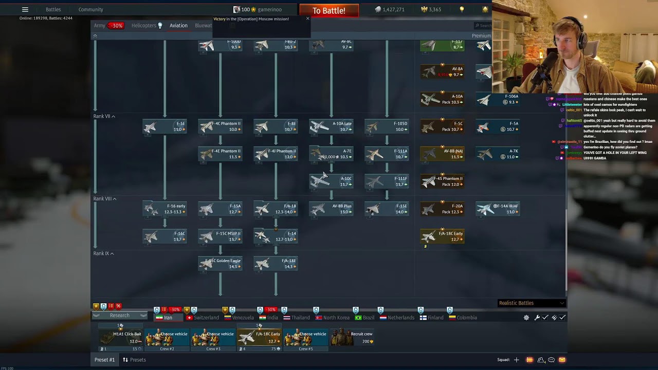Select the F-4C Phantom II aircraft

coord(220,126)
